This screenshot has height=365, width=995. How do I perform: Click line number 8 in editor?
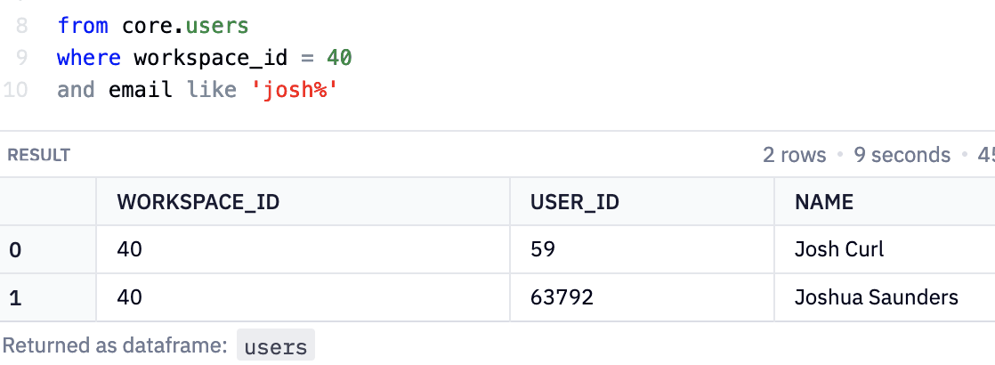tap(21, 27)
